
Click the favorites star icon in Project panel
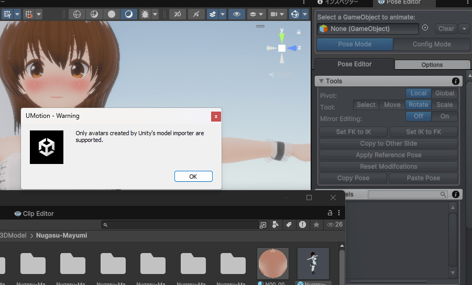pos(316,225)
